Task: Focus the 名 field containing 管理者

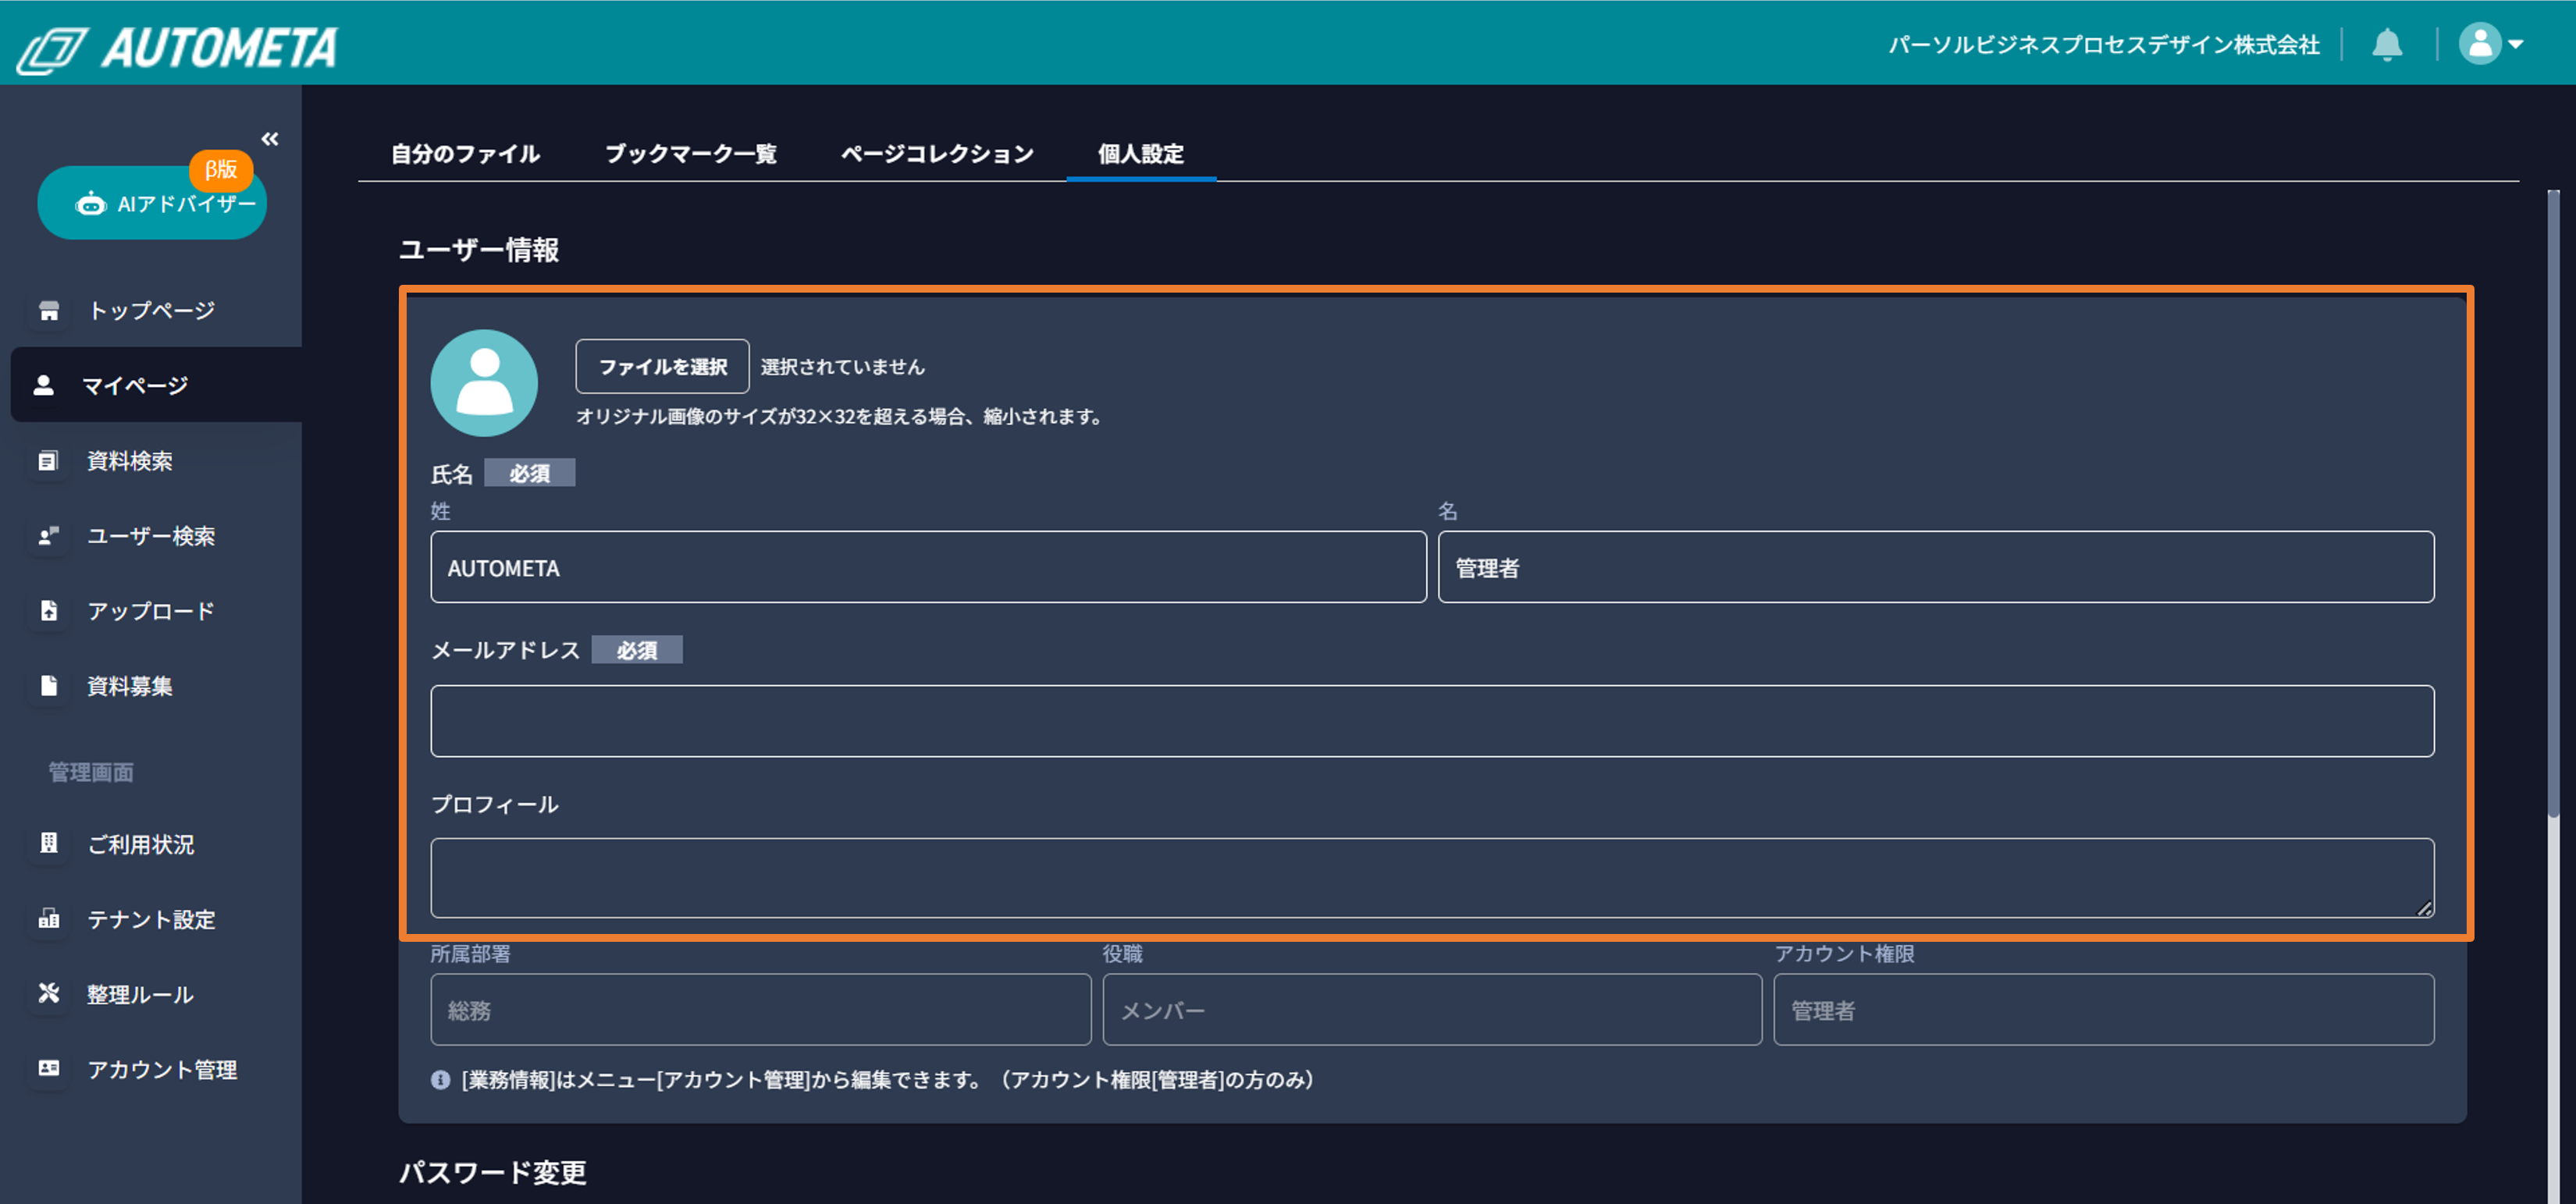Action: 1935,567
